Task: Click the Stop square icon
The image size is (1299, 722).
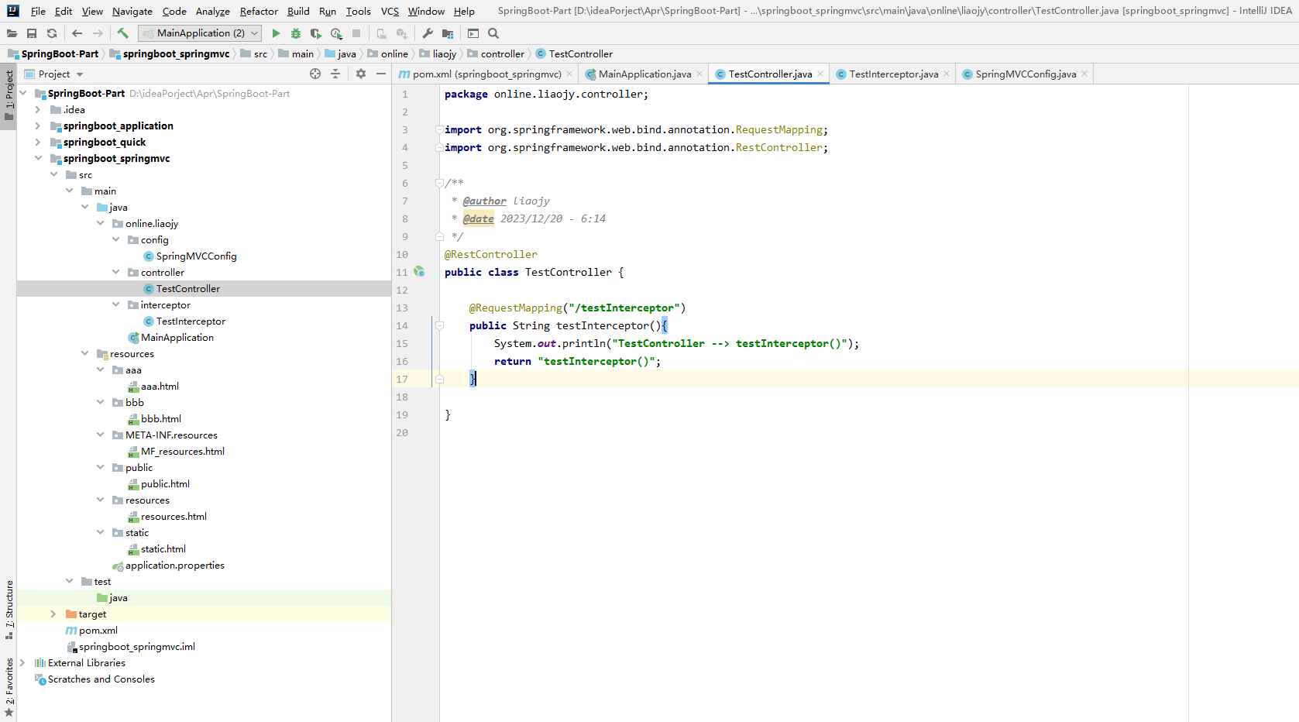Action: point(356,33)
